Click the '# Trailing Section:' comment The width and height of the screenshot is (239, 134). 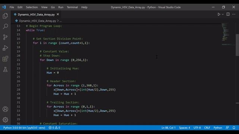63,102
